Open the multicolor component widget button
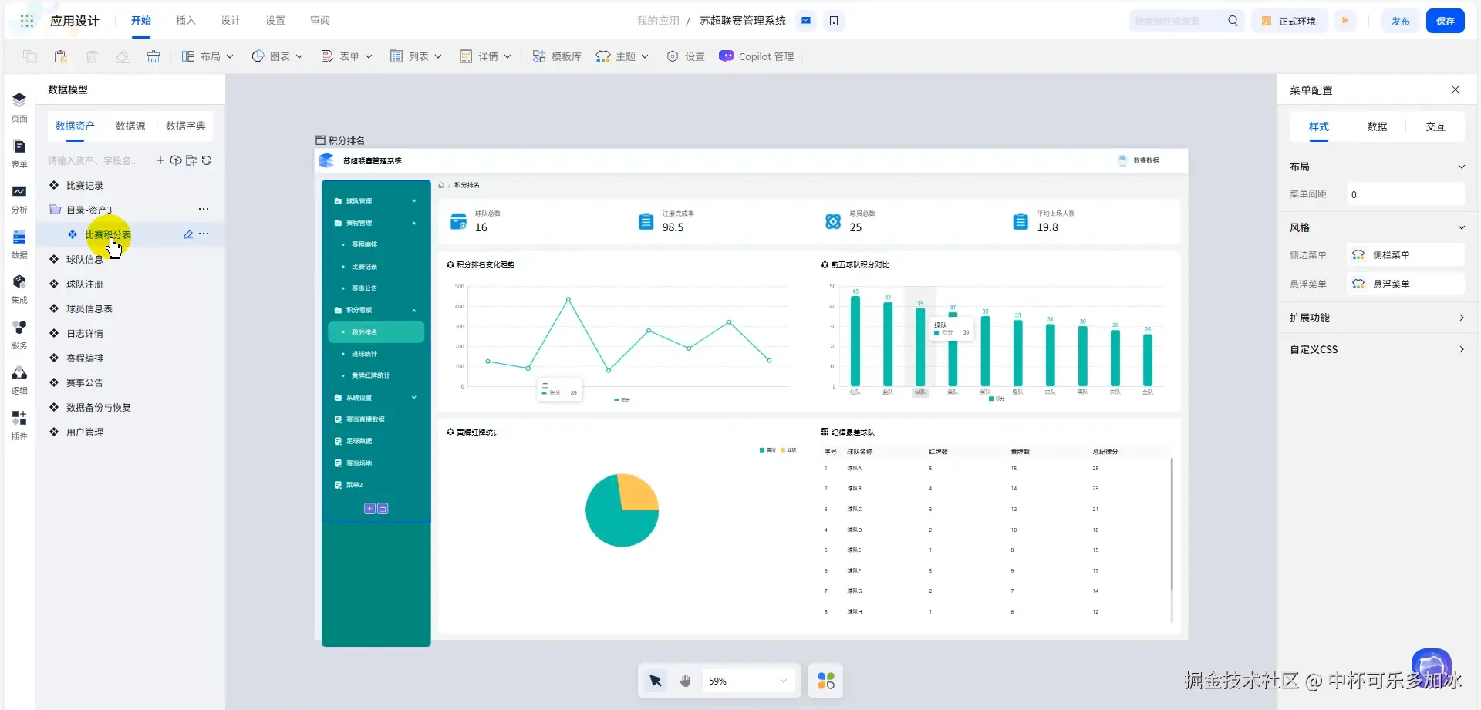The width and height of the screenshot is (1481, 710). click(825, 681)
